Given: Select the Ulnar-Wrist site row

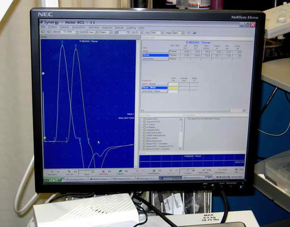Looking at the screenshot, I should click(x=155, y=58).
